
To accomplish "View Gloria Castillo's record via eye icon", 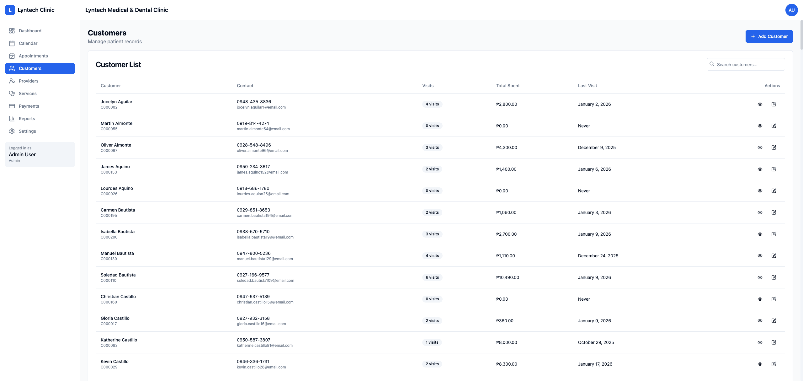I will coord(760,321).
